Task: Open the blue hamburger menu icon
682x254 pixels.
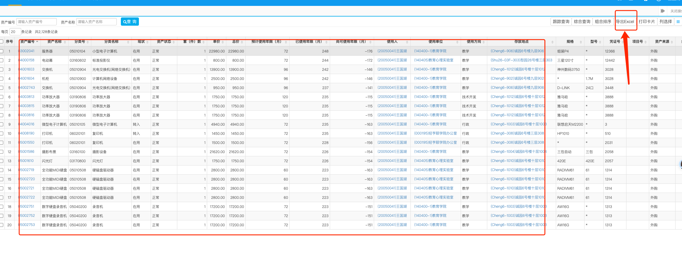Action: tap(678, 22)
